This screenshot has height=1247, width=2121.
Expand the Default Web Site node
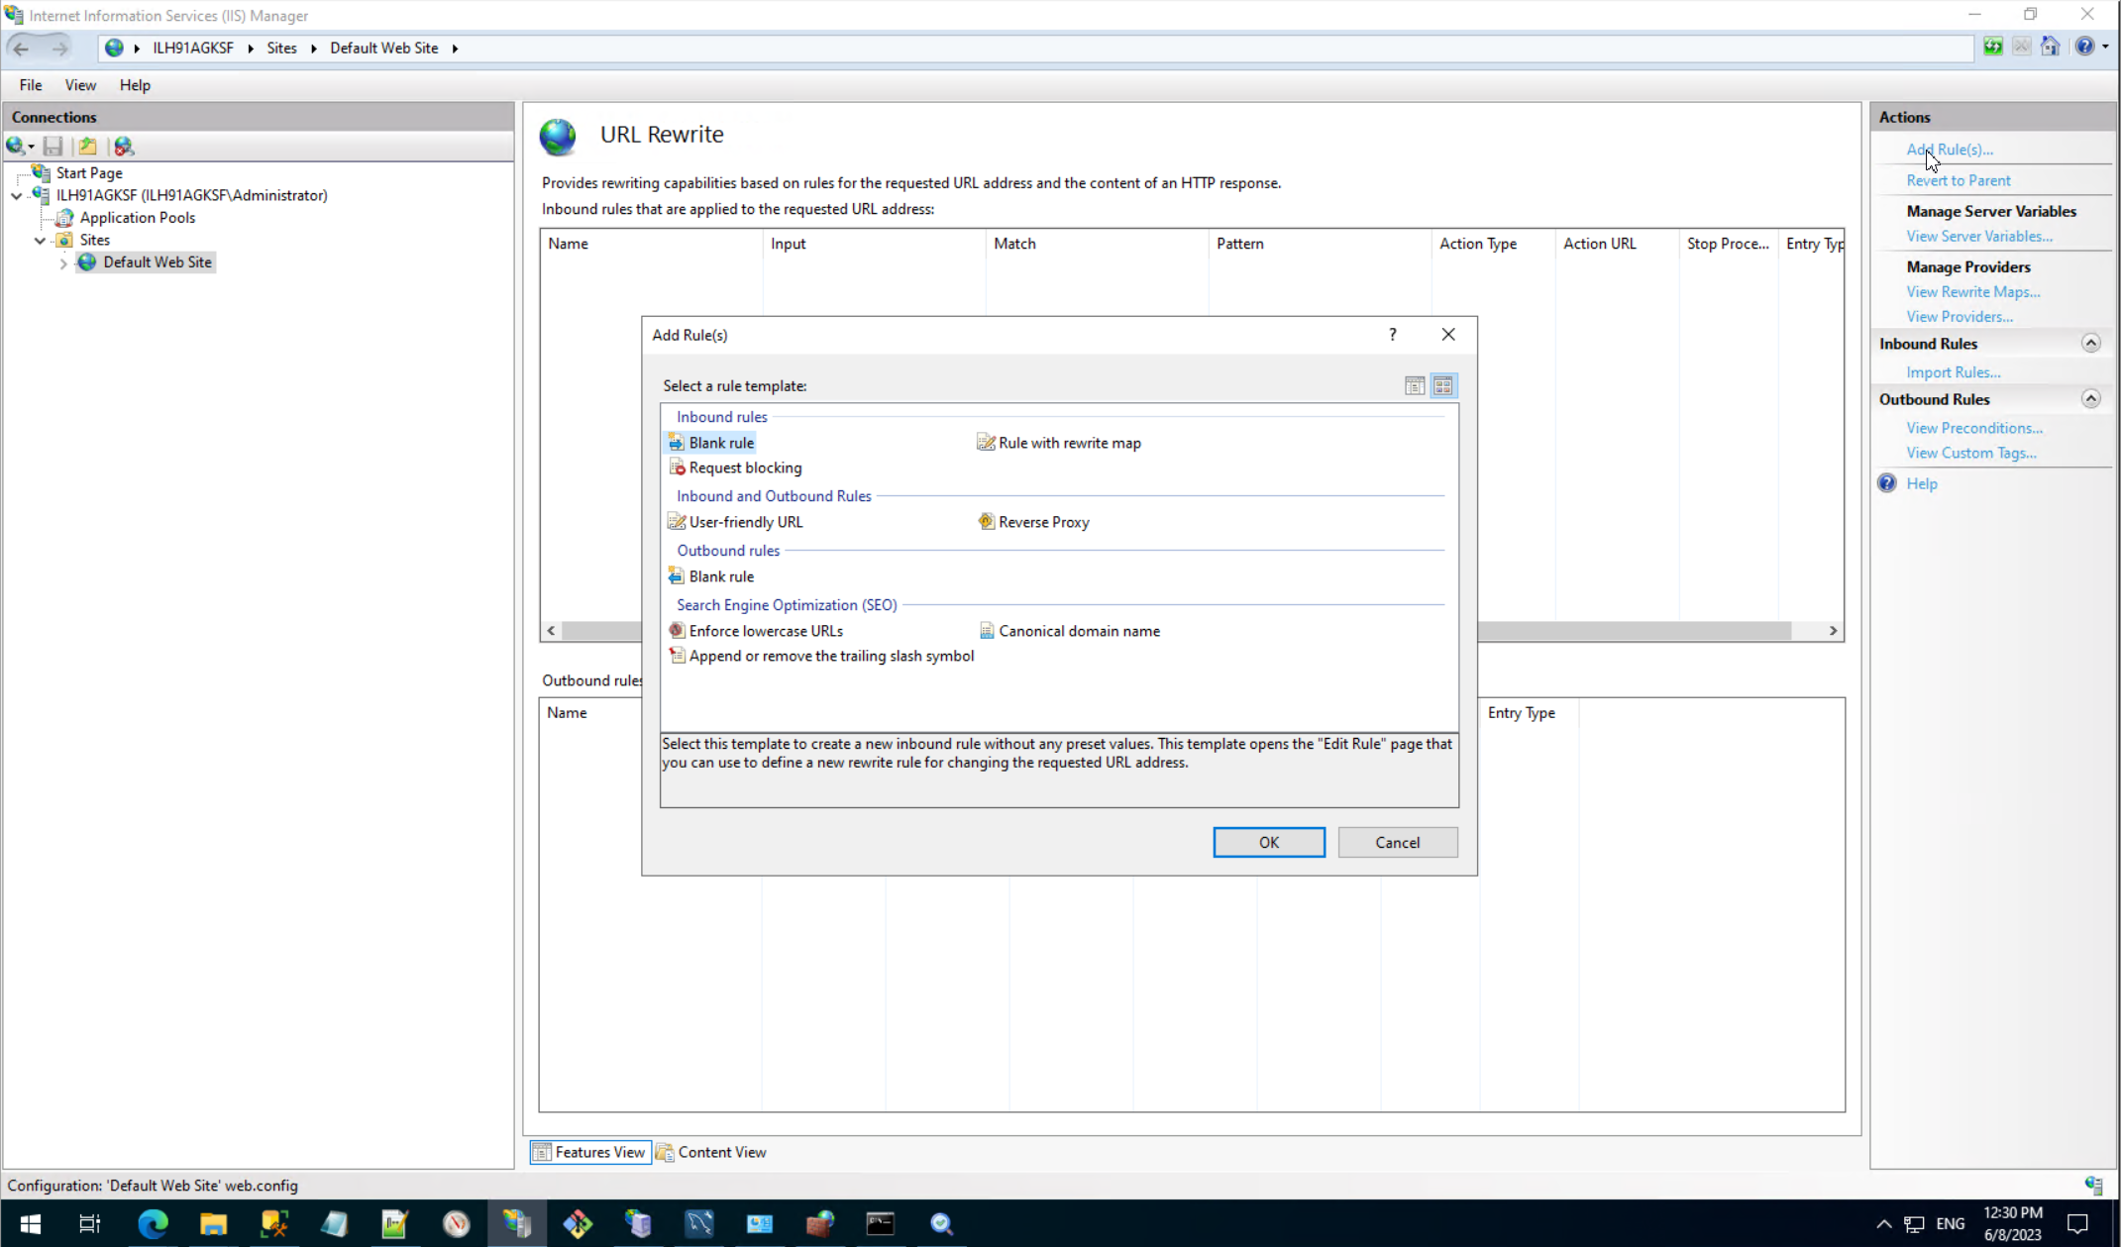point(63,263)
